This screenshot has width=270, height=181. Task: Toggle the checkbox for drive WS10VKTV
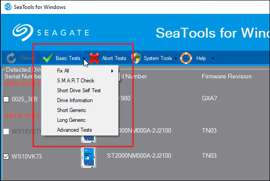click(x=6, y=131)
